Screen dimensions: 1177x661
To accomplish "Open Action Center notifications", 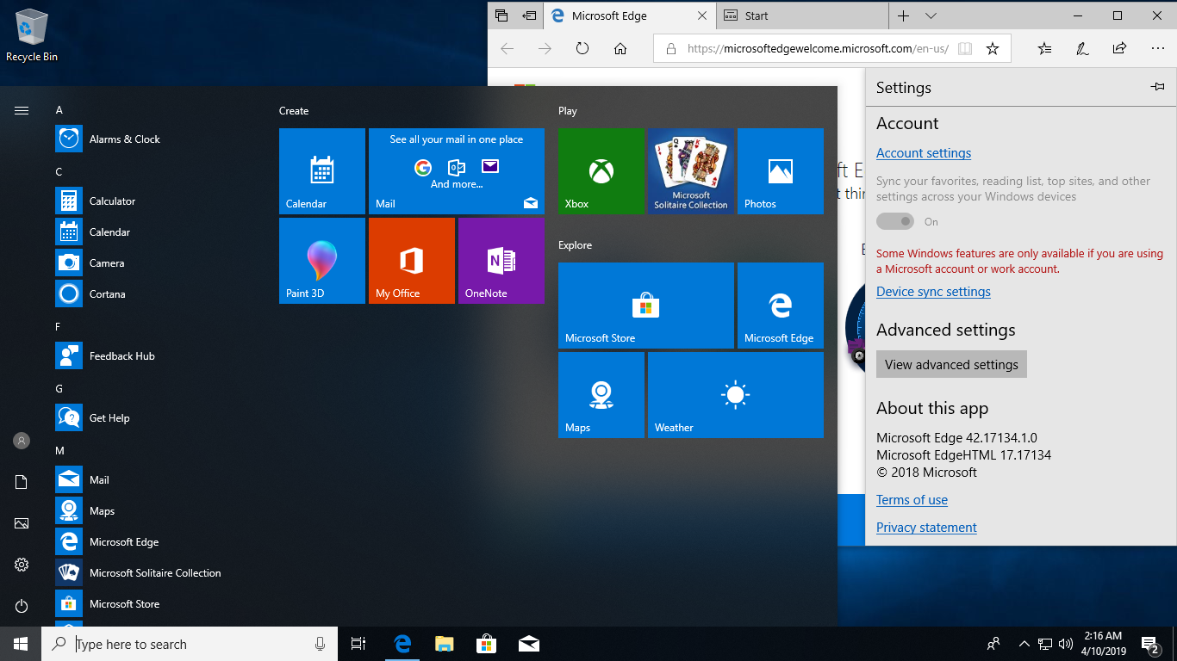I will point(1149,644).
